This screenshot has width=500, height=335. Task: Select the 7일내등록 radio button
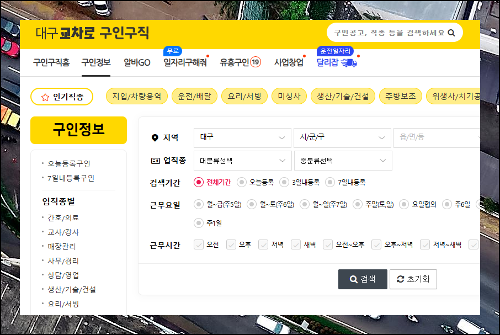[x=330, y=182]
